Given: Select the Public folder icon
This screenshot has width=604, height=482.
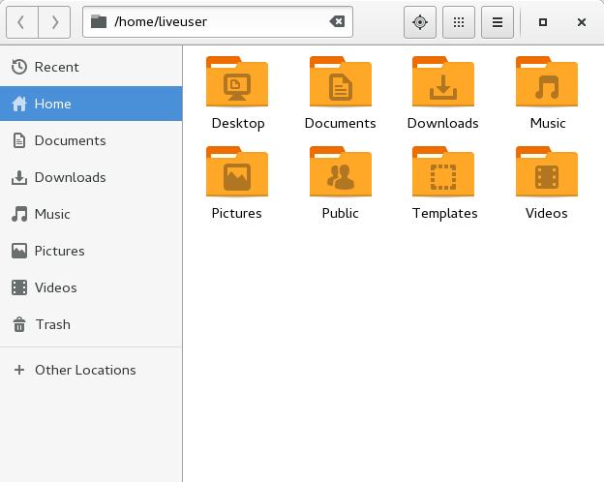Looking at the screenshot, I should pyautogui.click(x=341, y=172).
